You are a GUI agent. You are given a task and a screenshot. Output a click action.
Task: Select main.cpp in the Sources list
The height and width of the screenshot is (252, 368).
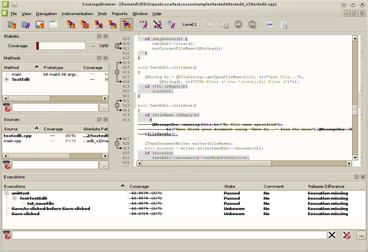[x=12, y=141]
